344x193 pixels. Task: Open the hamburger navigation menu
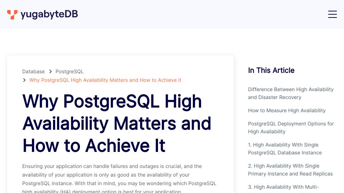pyautogui.click(x=333, y=14)
